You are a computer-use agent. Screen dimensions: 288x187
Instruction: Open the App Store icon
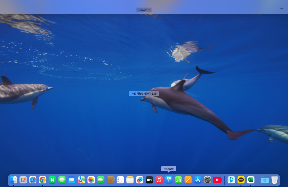198,180
